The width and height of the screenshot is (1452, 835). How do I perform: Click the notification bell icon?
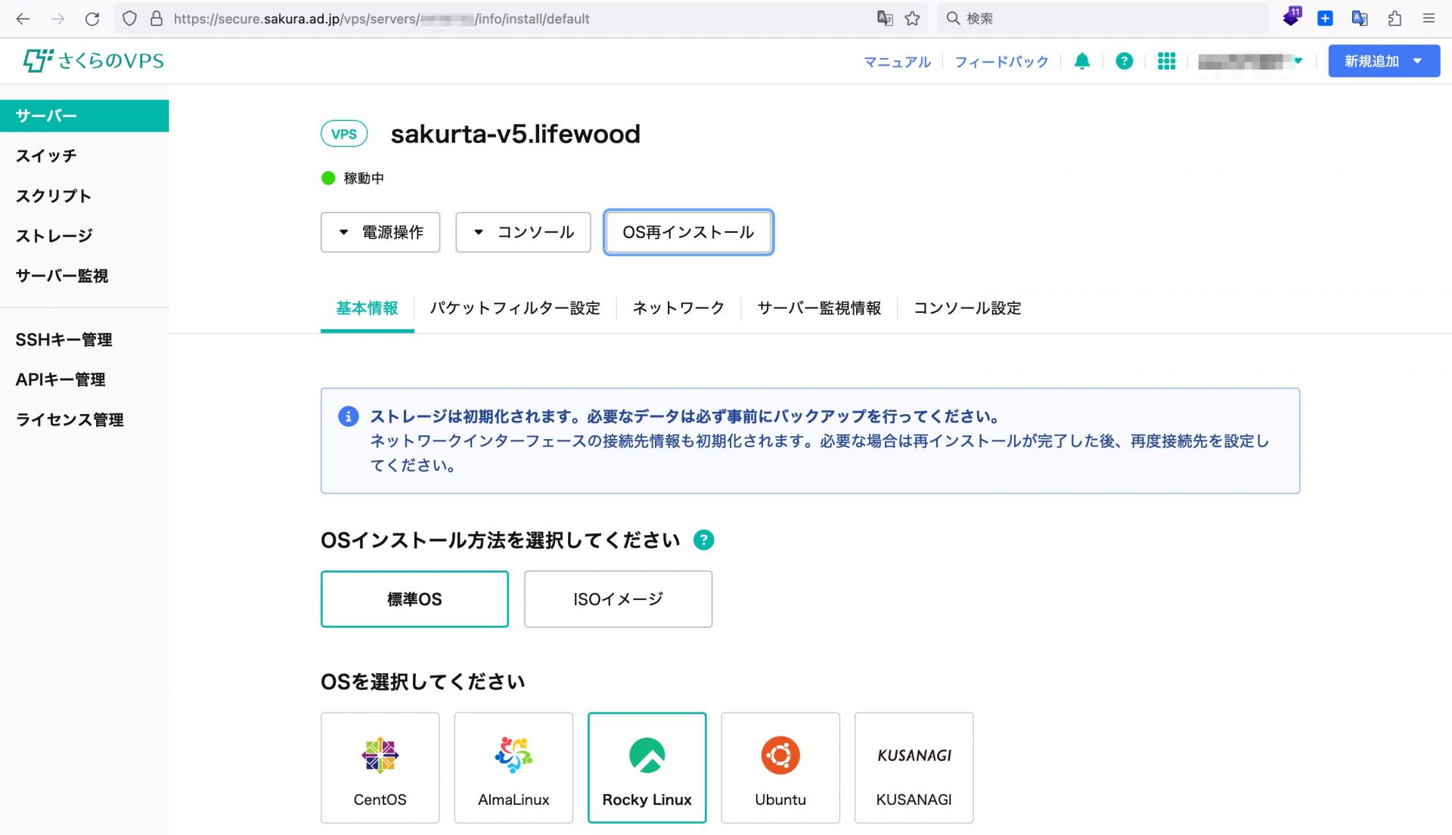[x=1082, y=61]
